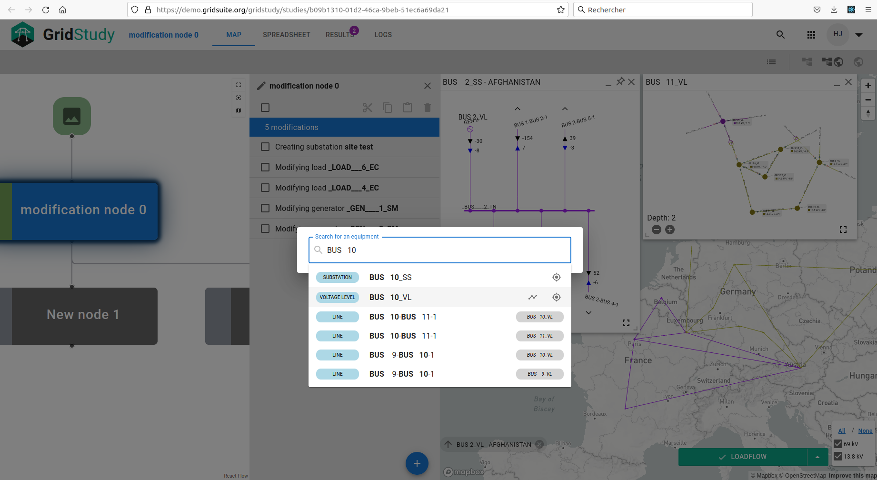Click the paste clipboard icon in modifications toolbar
The height and width of the screenshot is (480, 877).
pos(408,108)
